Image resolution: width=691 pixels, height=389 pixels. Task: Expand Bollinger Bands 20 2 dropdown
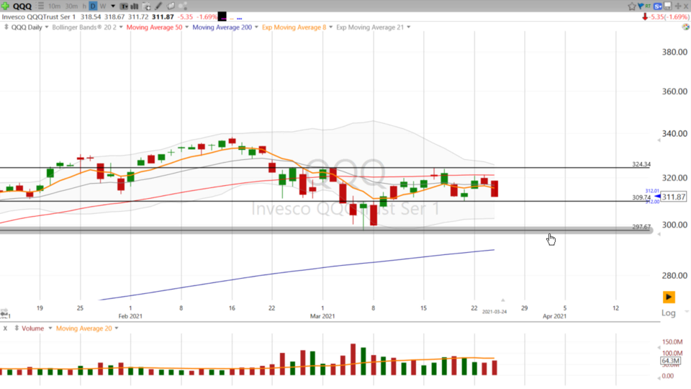point(121,27)
